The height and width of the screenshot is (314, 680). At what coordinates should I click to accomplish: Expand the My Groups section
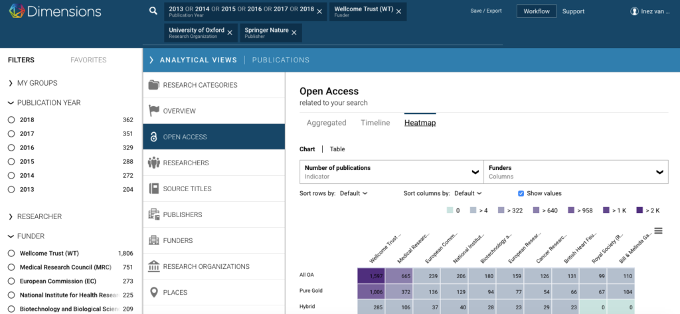click(x=11, y=83)
